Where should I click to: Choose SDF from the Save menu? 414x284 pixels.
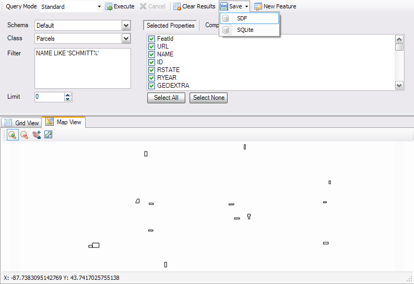click(249, 18)
